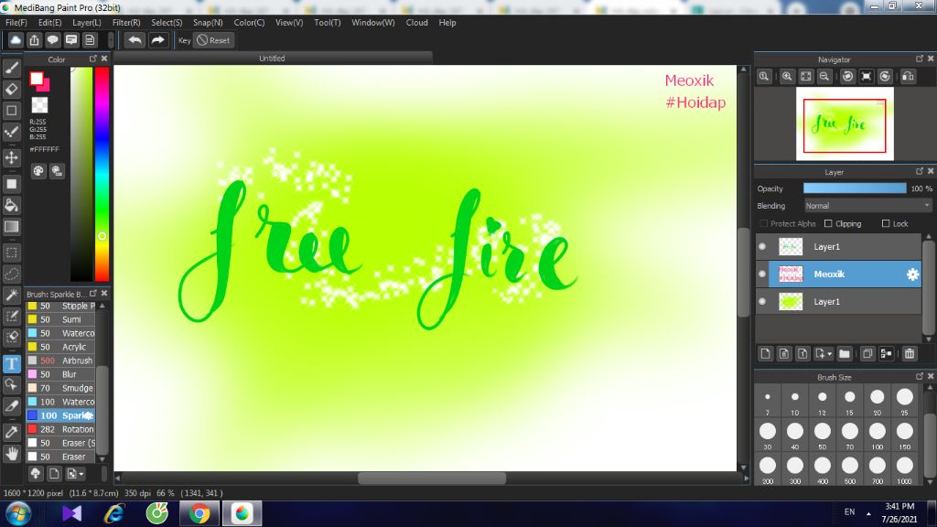The width and height of the screenshot is (937, 527).
Task: Toggle the Protect Alpha checkbox
Action: 763,223
